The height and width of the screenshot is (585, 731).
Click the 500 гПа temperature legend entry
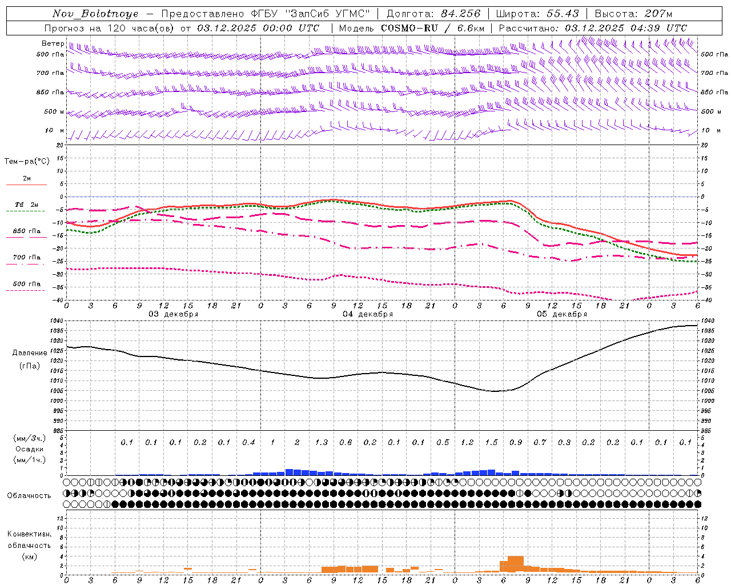coord(26,284)
